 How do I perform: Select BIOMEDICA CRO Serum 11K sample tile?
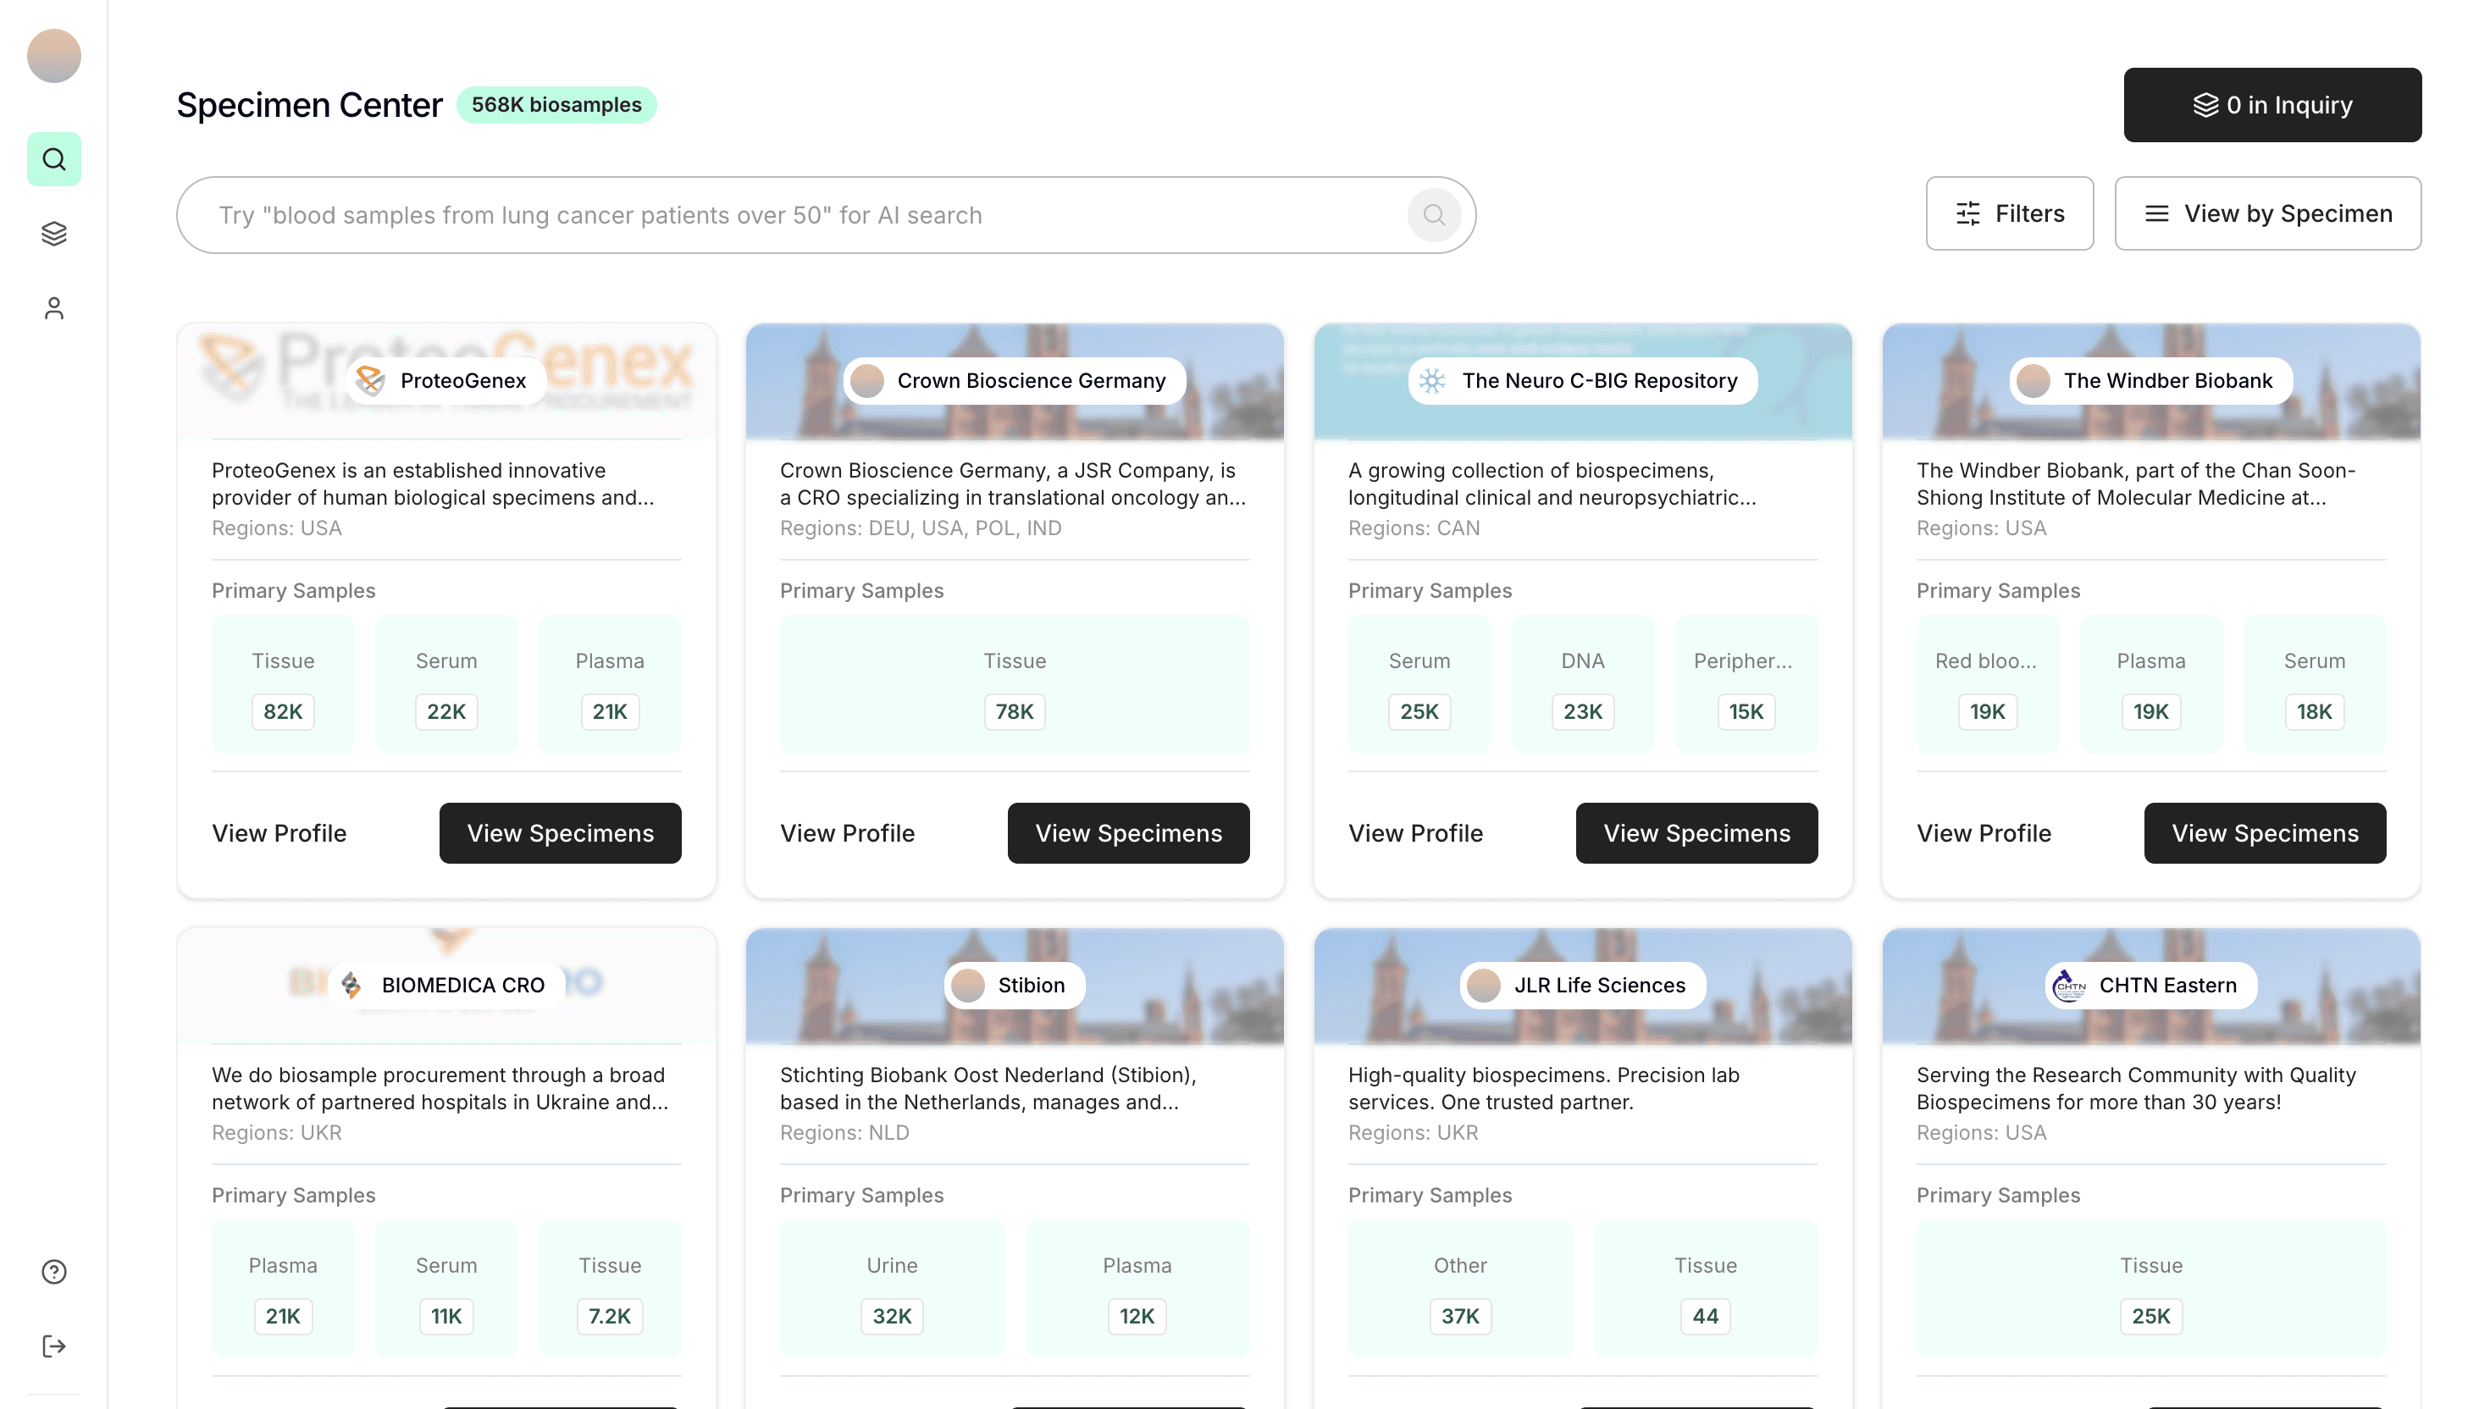(446, 1289)
